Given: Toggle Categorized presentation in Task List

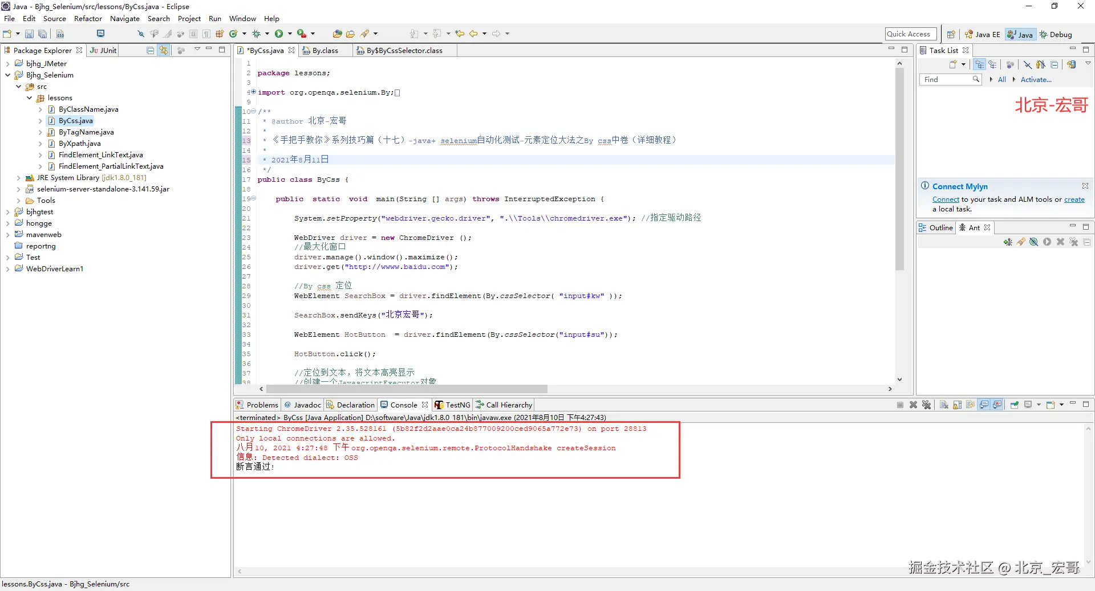Looking at the screenshot, I should point(979,64).
